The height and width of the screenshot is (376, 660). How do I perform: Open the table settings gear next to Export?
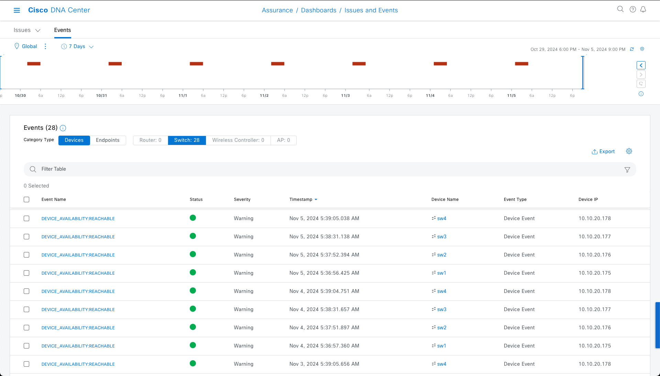point(629,151)
